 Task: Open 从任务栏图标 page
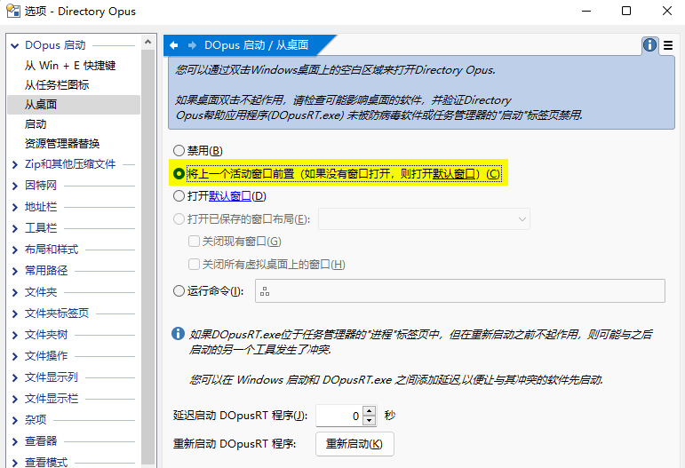tap(57, 85)
